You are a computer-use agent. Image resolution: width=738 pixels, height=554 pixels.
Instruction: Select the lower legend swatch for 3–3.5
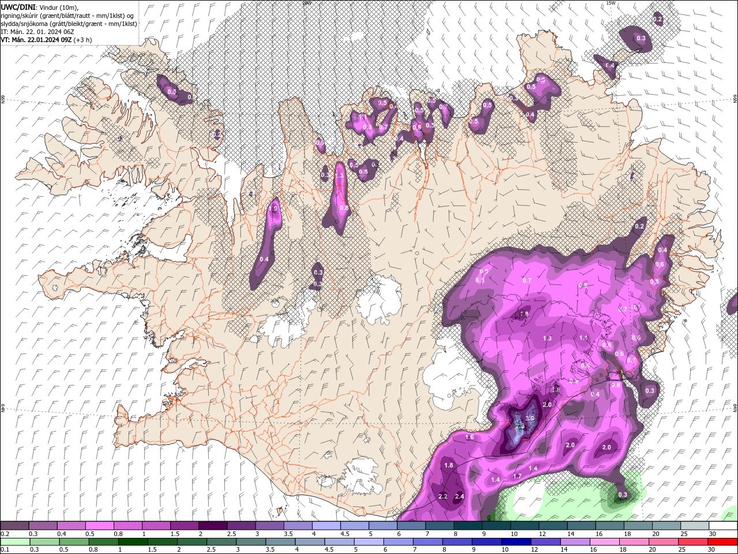tap(250, 542)
